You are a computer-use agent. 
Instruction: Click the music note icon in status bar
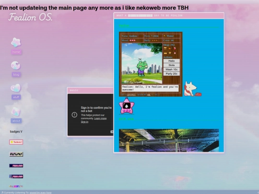click(2, 193)
